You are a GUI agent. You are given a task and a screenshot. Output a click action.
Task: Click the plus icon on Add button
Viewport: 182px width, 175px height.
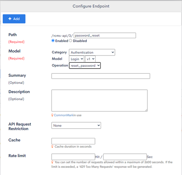10,19
